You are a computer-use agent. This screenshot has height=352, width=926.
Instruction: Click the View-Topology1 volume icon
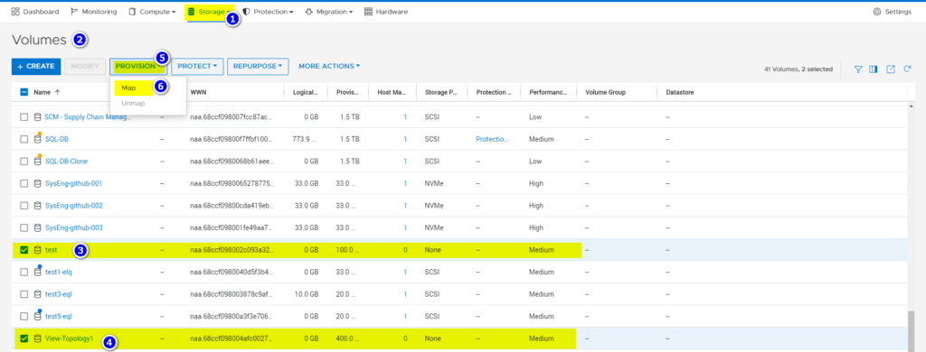point(37,338)
